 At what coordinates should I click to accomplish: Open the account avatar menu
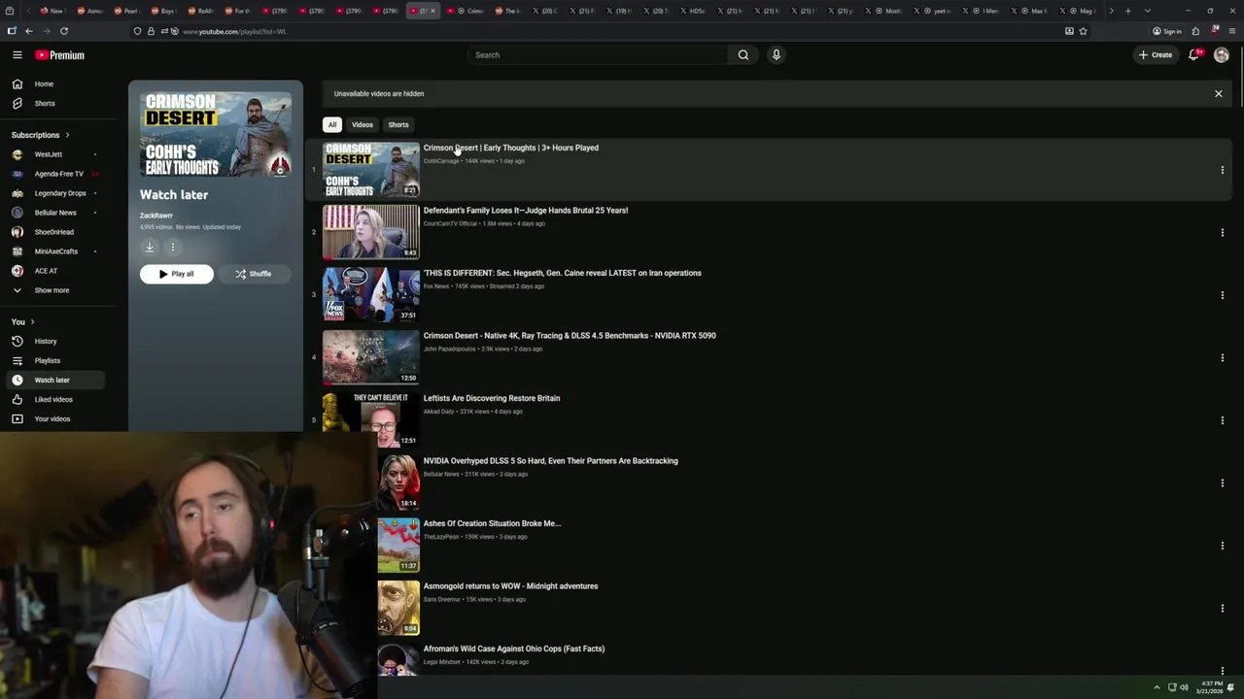point(1222,55)
